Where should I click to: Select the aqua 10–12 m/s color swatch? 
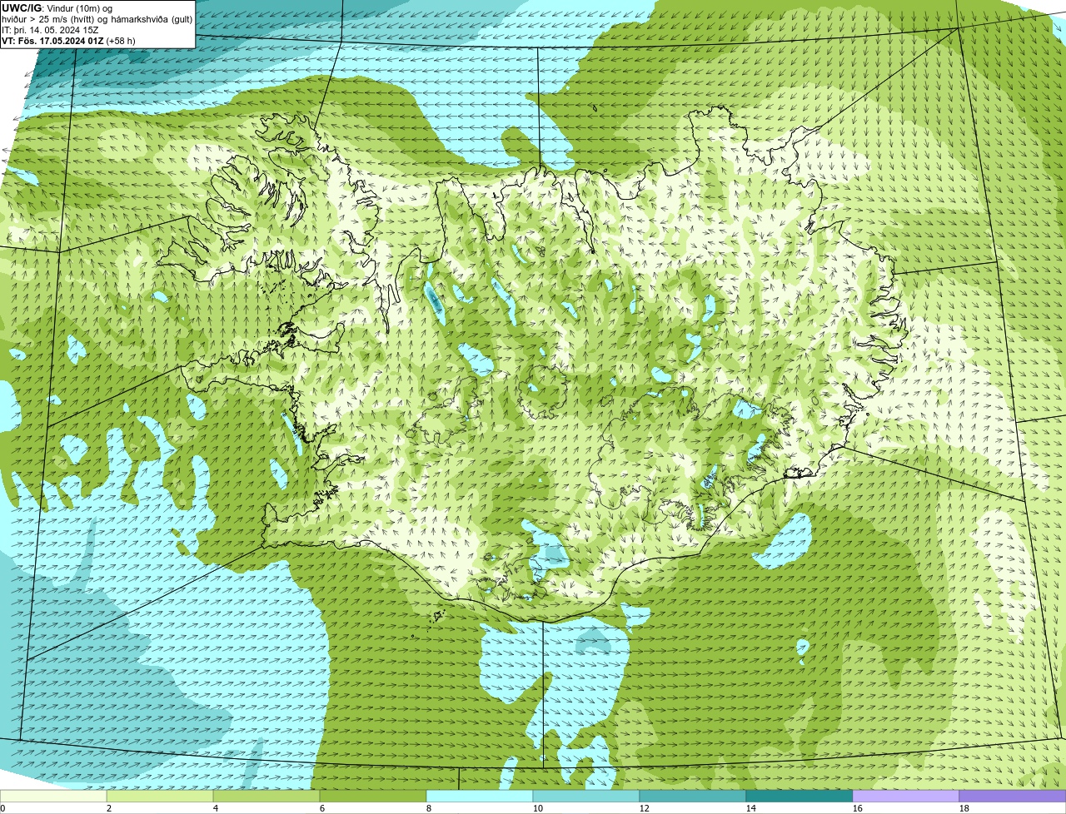click(x=586, y=797)
